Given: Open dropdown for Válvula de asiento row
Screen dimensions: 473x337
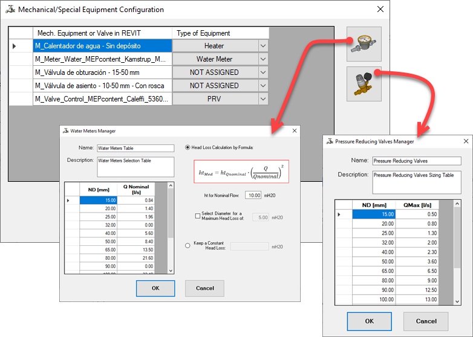Looking at the screenshot, I should point(263,86).
